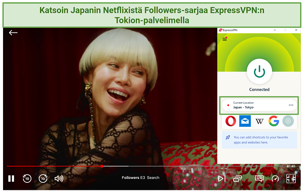Click the video progress bar

[151, 166]
